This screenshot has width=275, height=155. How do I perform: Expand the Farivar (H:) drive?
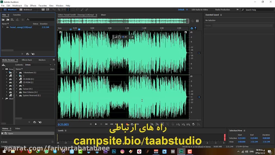click(x=17, y=89)
